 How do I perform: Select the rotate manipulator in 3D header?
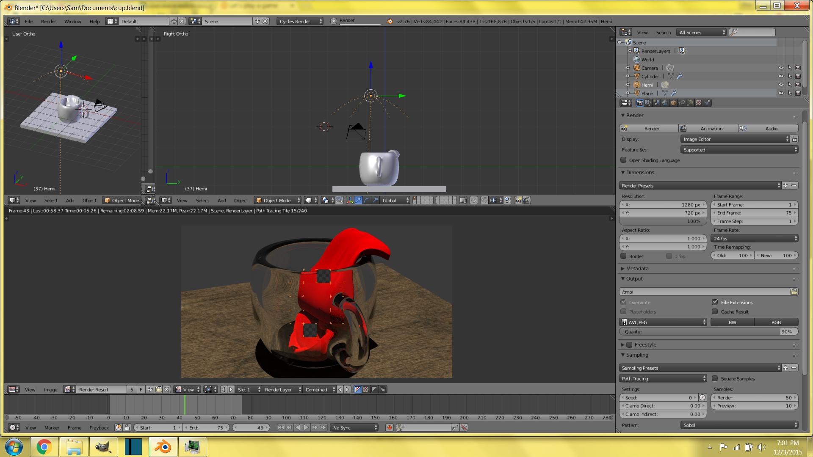coord(367,200)
